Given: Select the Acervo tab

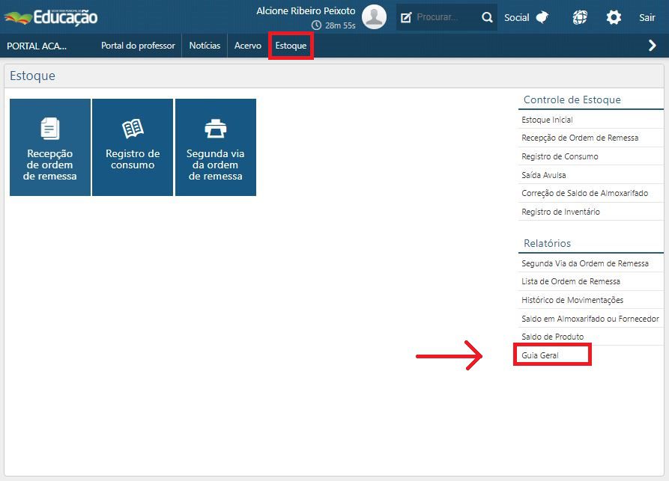Looking at the screenshot, I should click(x=248, y=46).
